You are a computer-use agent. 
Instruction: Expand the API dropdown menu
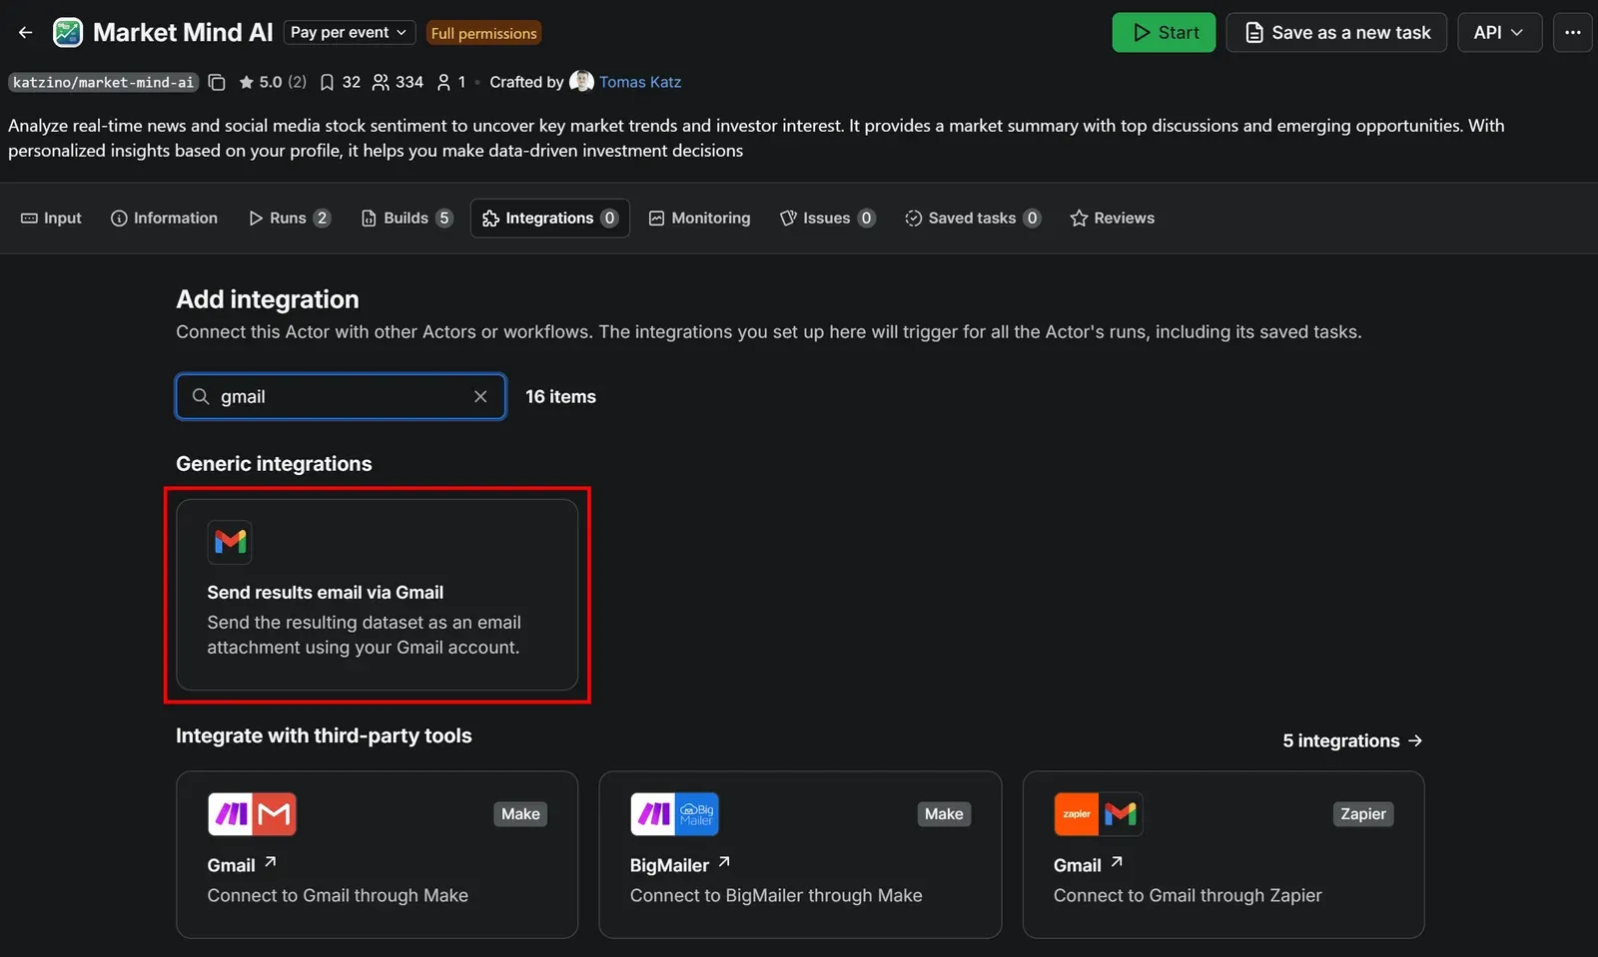[x=1499, y=33]
